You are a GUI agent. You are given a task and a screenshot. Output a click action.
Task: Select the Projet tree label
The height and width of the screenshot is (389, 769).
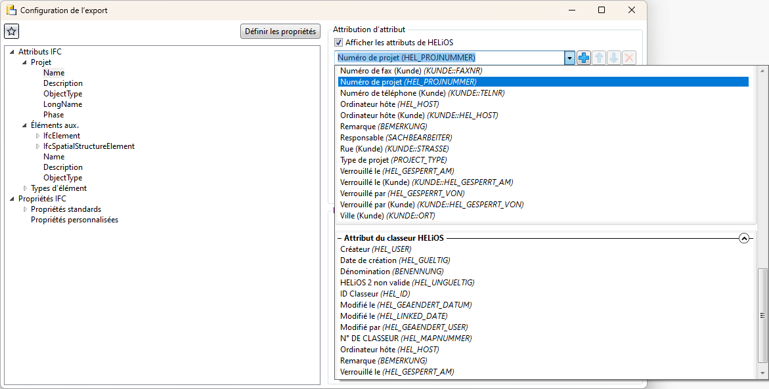(41, 62)
